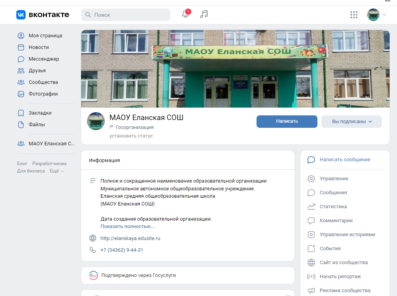397x296 pixels.
Task: Select Мессенджер menu label
Action: [44, 59]
